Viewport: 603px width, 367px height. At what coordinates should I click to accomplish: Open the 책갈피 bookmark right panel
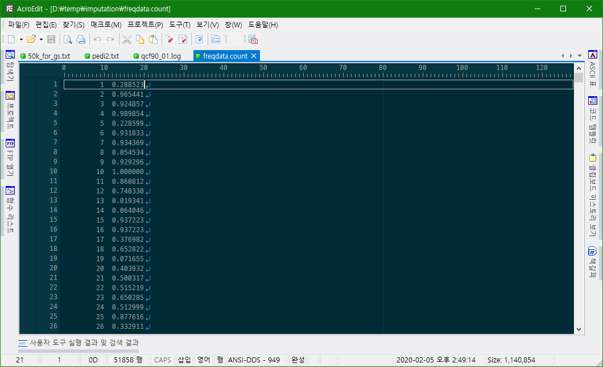(x=593, y=262)
